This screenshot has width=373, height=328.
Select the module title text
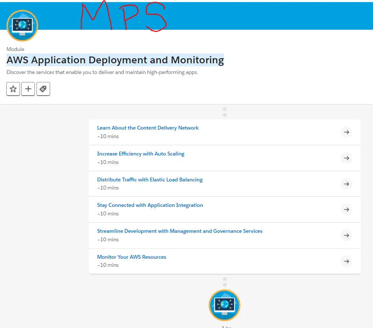115,60
